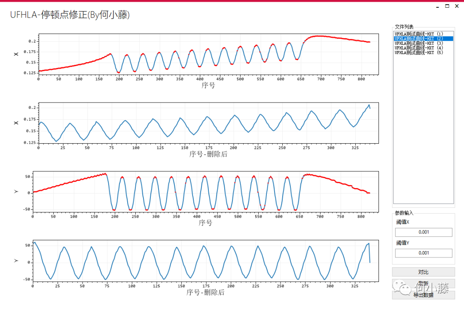
Task: Minimize the window
Action: (x=438, y=6)
